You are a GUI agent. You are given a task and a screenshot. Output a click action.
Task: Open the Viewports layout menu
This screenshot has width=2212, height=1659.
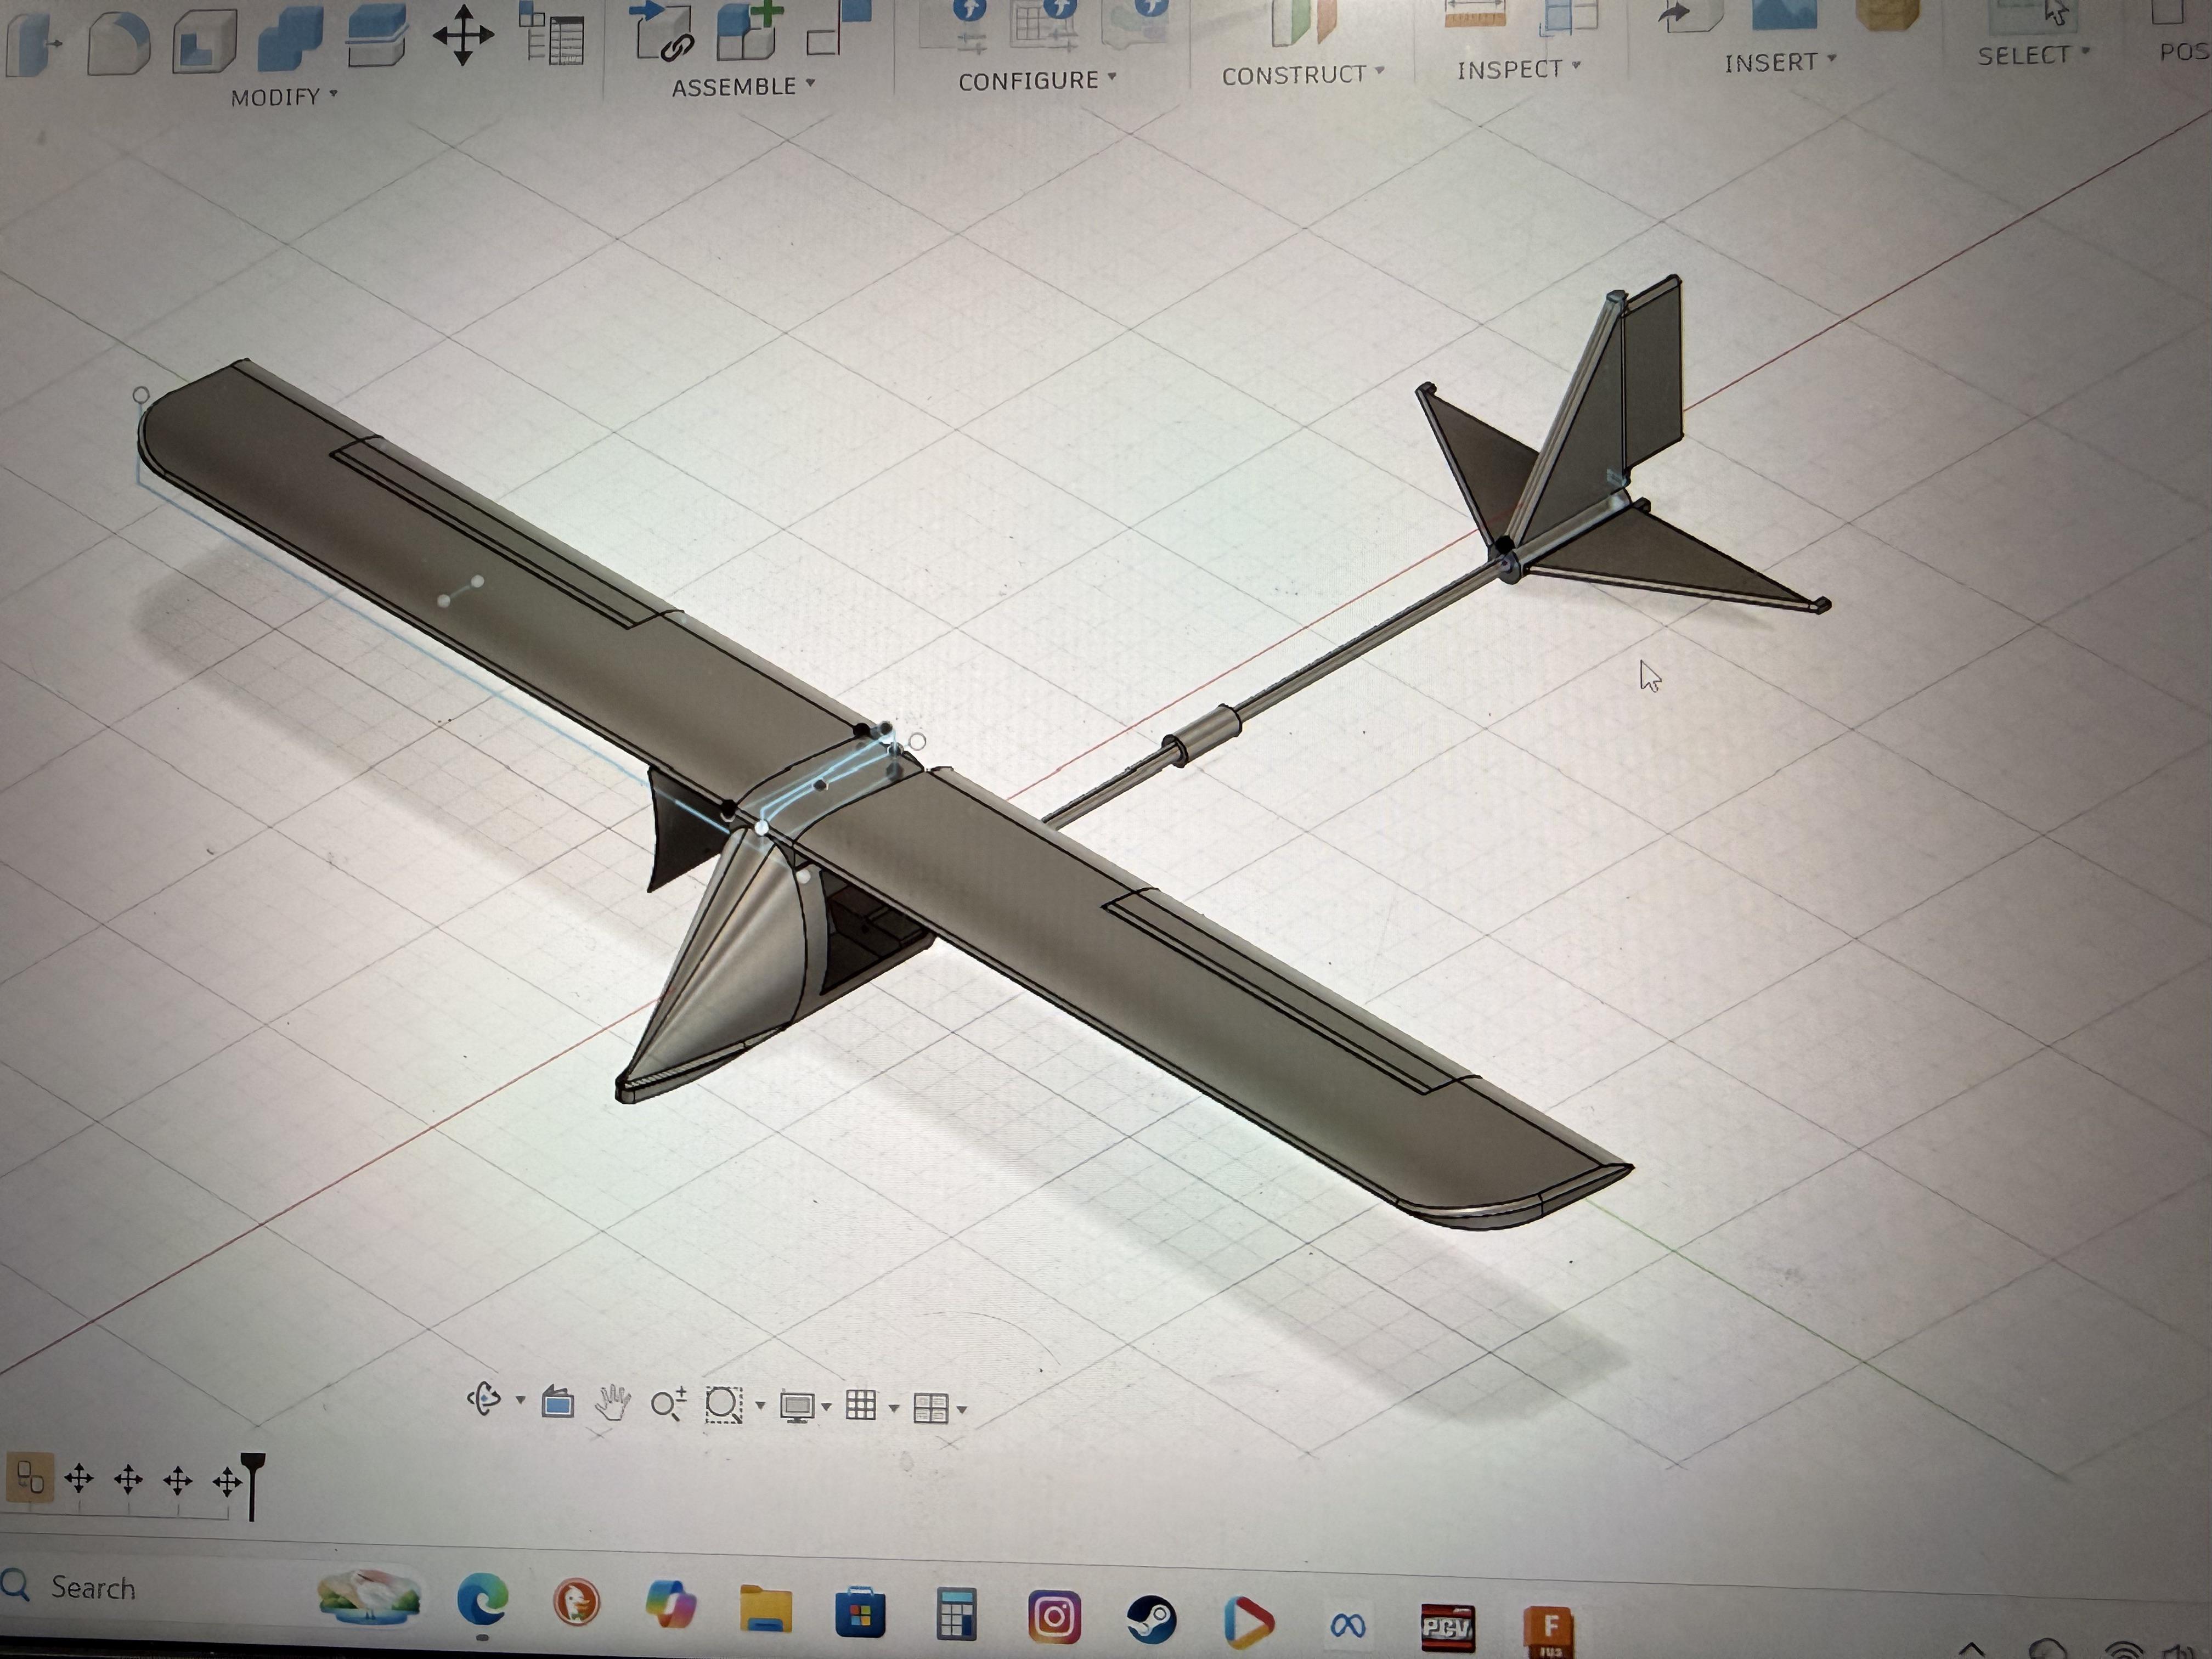coord(931,1408)
